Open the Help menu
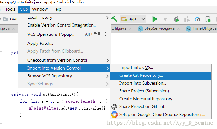217x129 pixels. coord(57,9)
